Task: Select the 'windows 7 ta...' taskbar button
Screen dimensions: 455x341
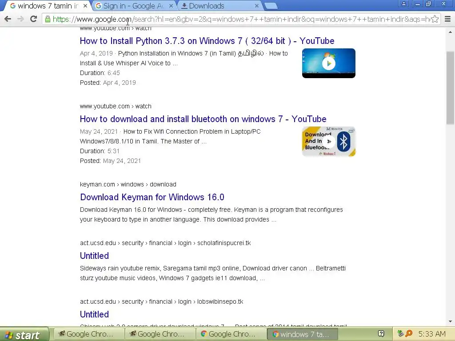Action: point(302,334)
